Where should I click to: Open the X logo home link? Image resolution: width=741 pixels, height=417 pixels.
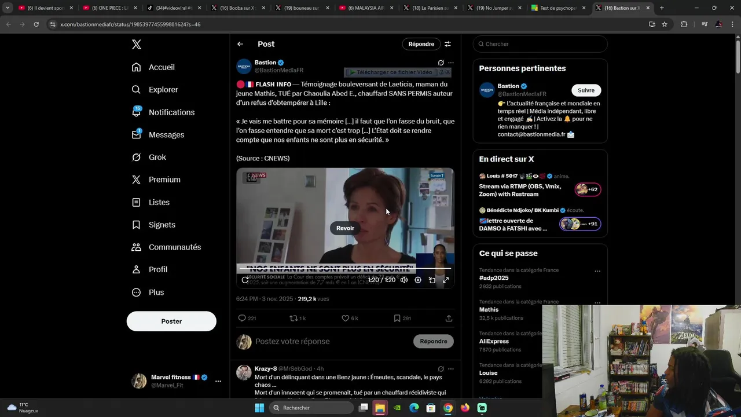[x=136, y=45]
